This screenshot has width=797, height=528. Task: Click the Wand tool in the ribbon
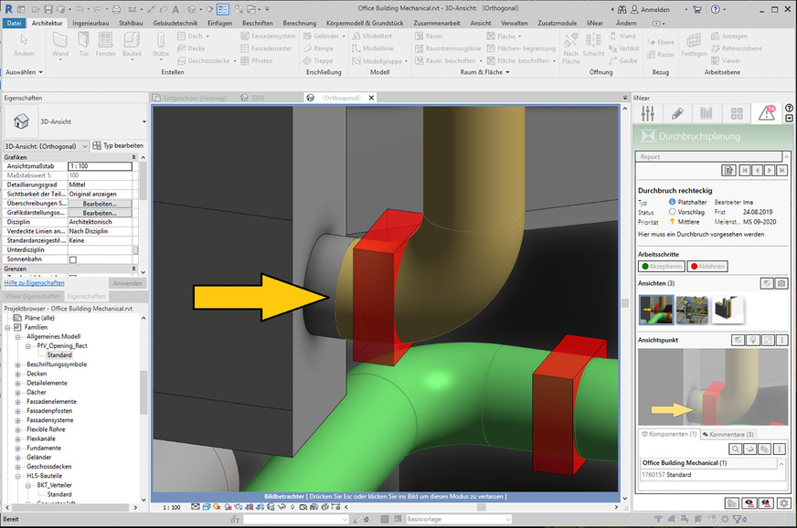60,44
